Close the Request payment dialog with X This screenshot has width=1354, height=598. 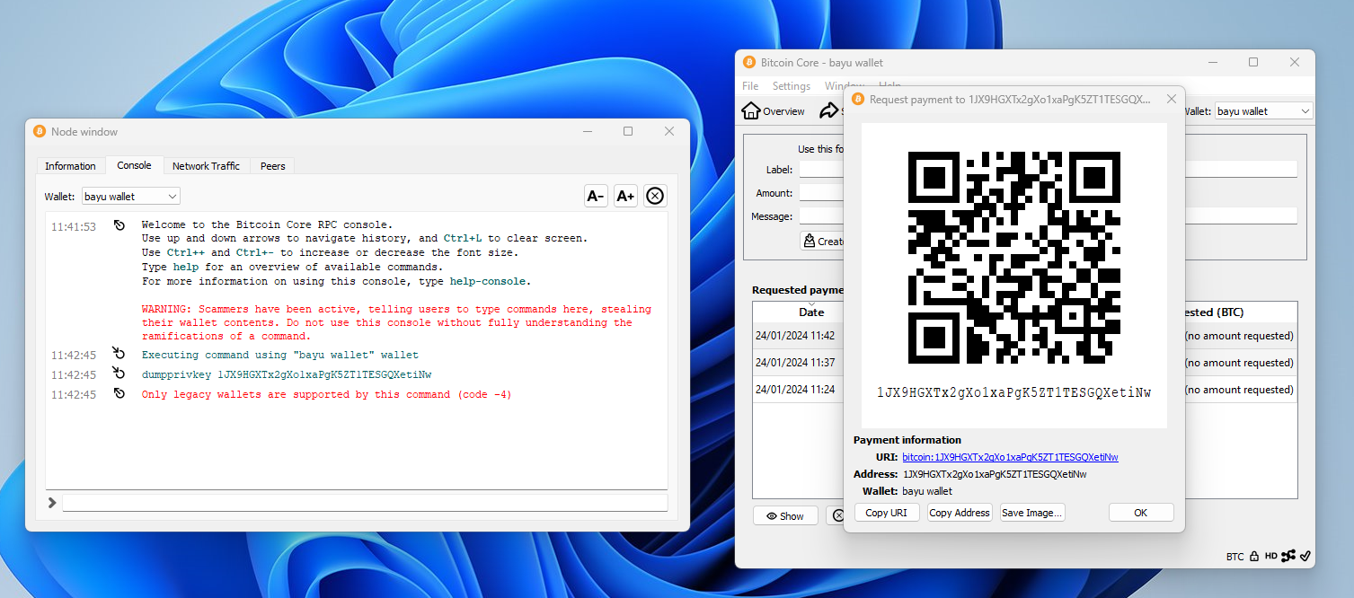(1171, 99)
